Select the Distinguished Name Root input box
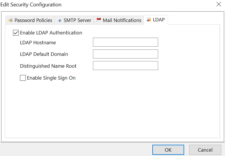225x156 pixels. point(125,66)
